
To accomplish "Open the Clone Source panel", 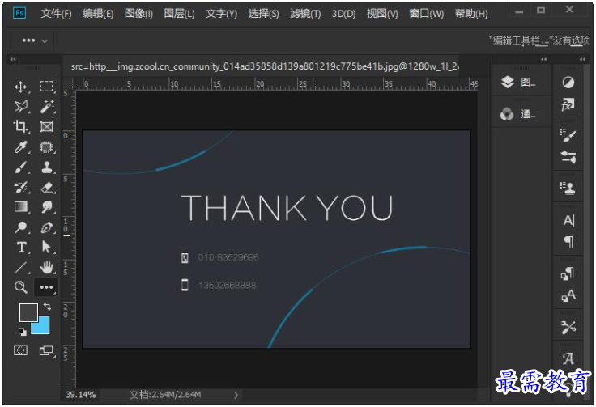I will pyautogui.click(x=568, y=188).
